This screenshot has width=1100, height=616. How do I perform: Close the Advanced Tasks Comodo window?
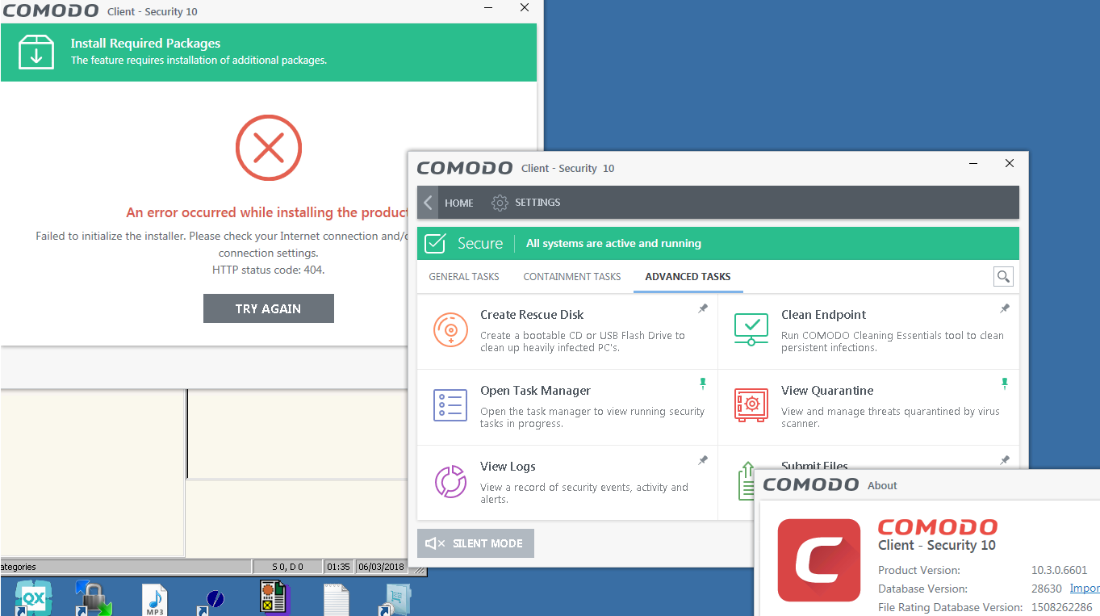[1009, 163]
